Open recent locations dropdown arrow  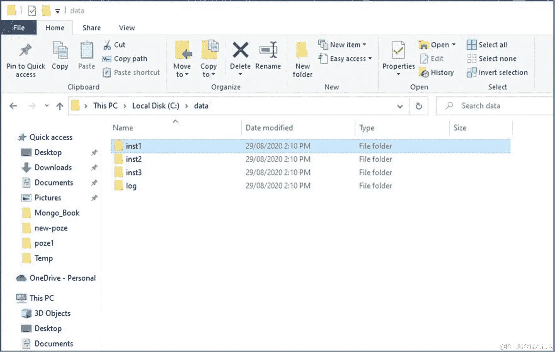(x=47, y=106)
